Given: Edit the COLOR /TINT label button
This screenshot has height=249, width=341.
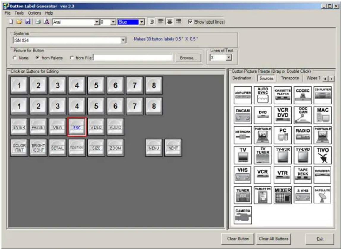Looking at the screenshot, I should 19,148.
